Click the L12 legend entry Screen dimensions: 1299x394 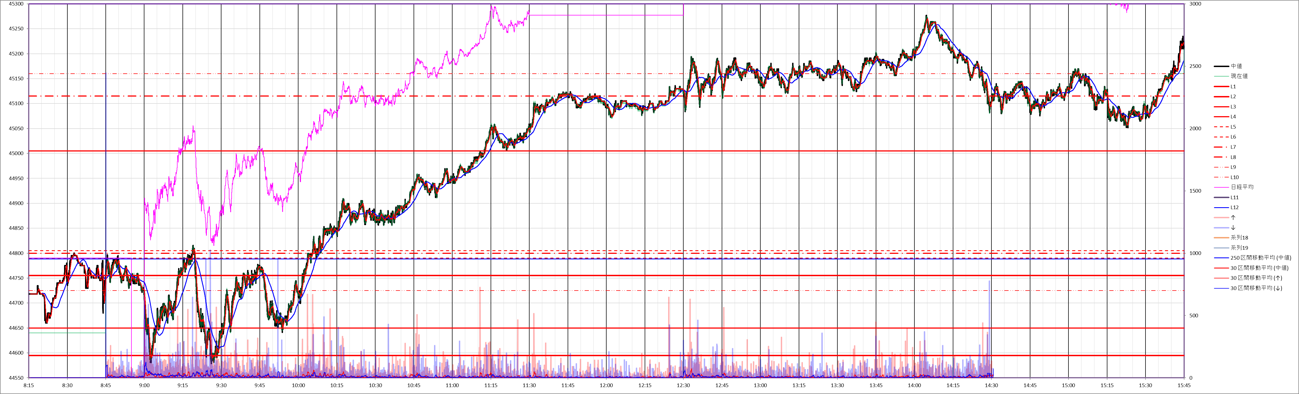click(1234, 207)
